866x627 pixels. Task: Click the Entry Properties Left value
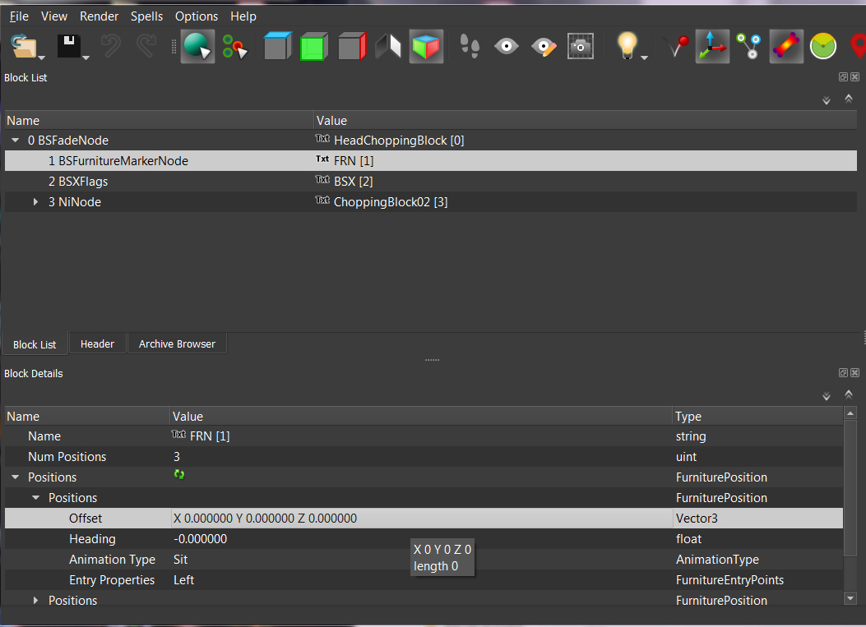coord(183,580)
